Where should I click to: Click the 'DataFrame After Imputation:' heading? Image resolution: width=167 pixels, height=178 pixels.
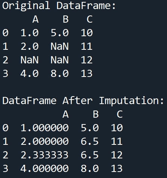83,101
